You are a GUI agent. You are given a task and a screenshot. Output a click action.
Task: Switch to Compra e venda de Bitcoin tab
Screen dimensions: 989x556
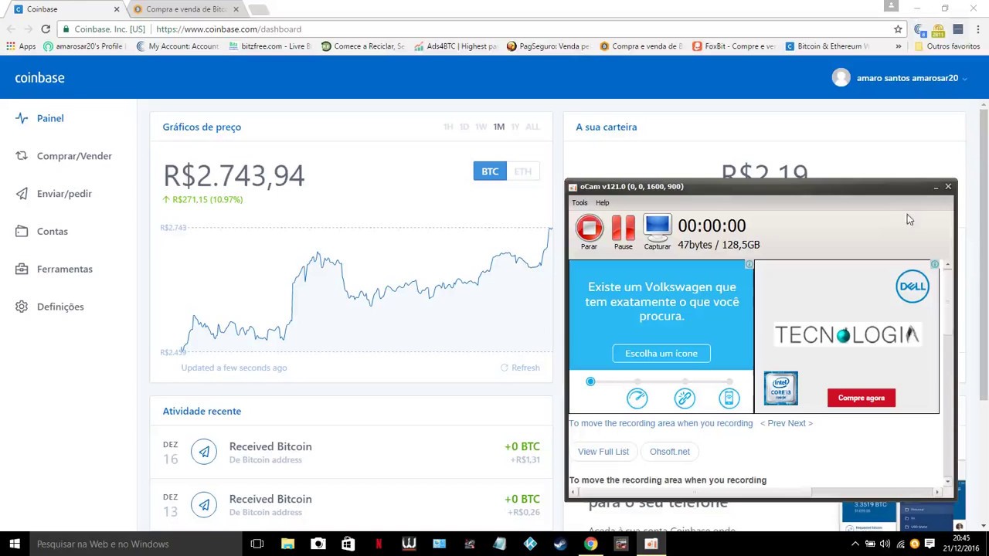coord(185,9)
